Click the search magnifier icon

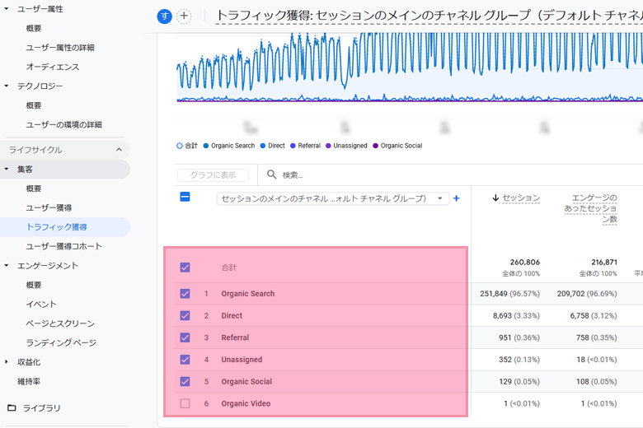pyautogui.click(x=271, y=174)
